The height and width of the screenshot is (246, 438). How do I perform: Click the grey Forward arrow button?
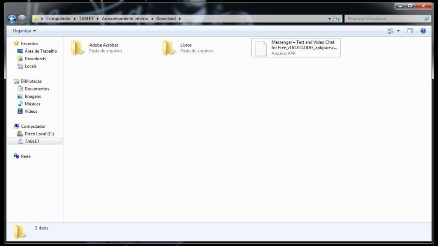pos(22,19)
